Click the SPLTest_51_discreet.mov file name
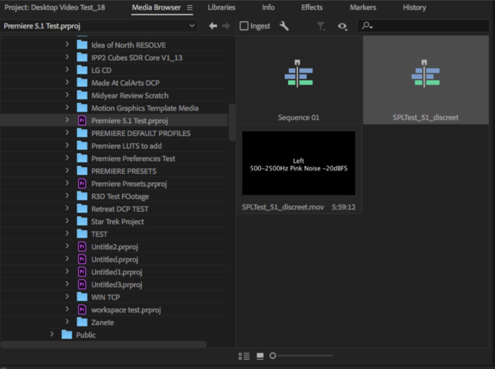Viewport: 495px width, 369px height. pyautogui.click(x=283, y=207)
